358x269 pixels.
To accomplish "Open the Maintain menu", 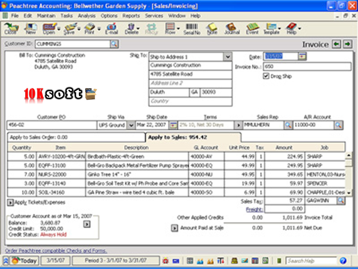I will [x=47, y=16].
